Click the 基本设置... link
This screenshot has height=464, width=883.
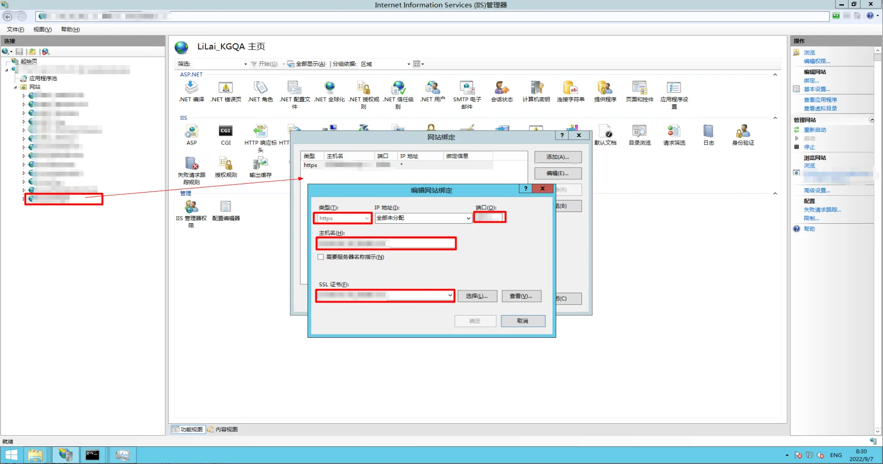(817, 89)
